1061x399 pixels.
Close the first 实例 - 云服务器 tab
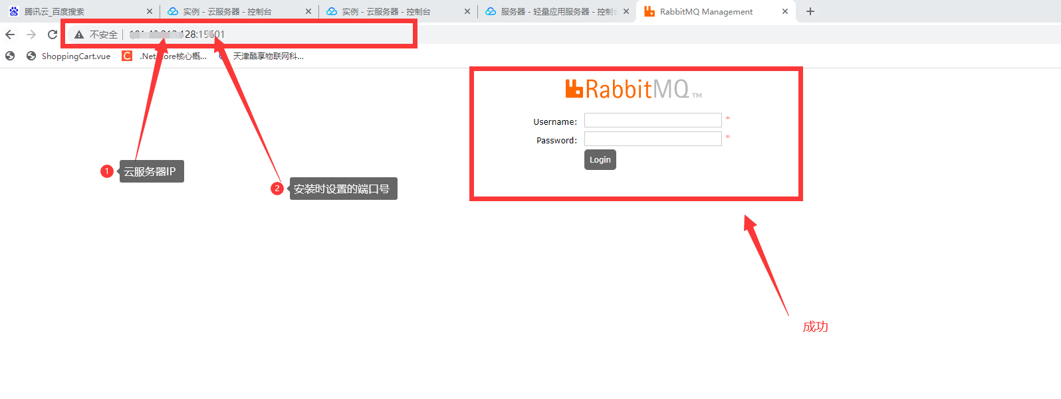click(x=308, y=11)
